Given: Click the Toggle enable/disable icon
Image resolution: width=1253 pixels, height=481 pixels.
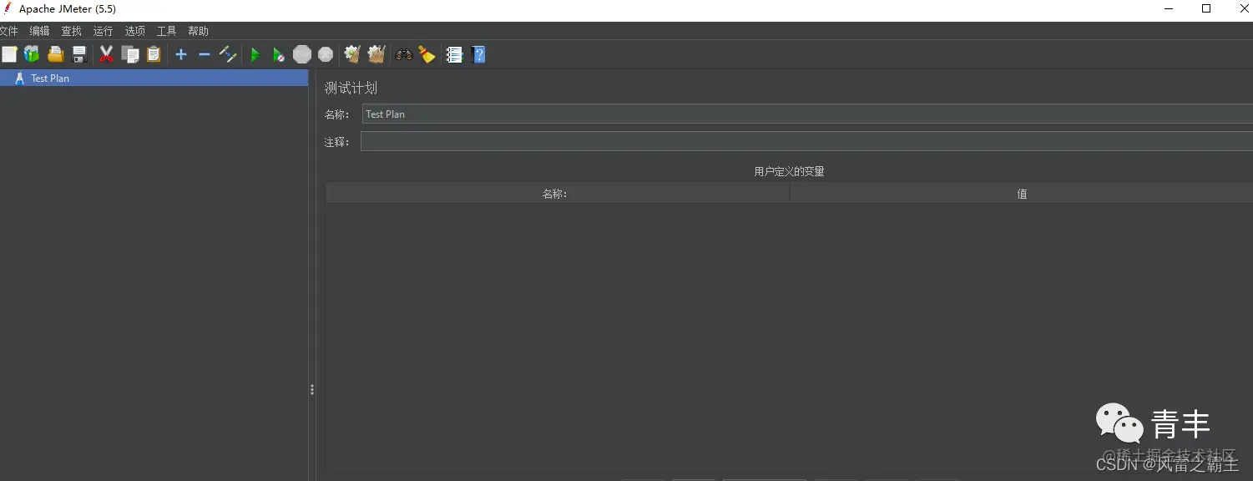Looking at the screenshot, I should click(x=228, y=54).
